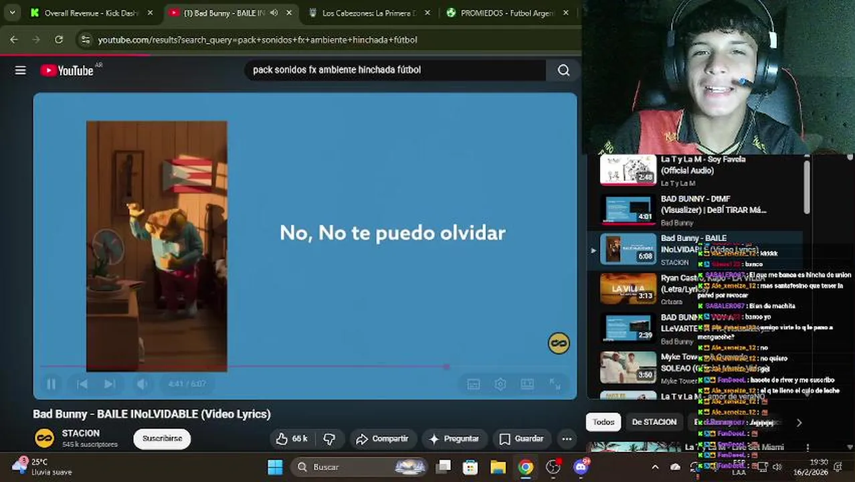The image size is (855, 482).
Task: Subscribe with the Suscribirse button
Action: click(x=162, y=438)
